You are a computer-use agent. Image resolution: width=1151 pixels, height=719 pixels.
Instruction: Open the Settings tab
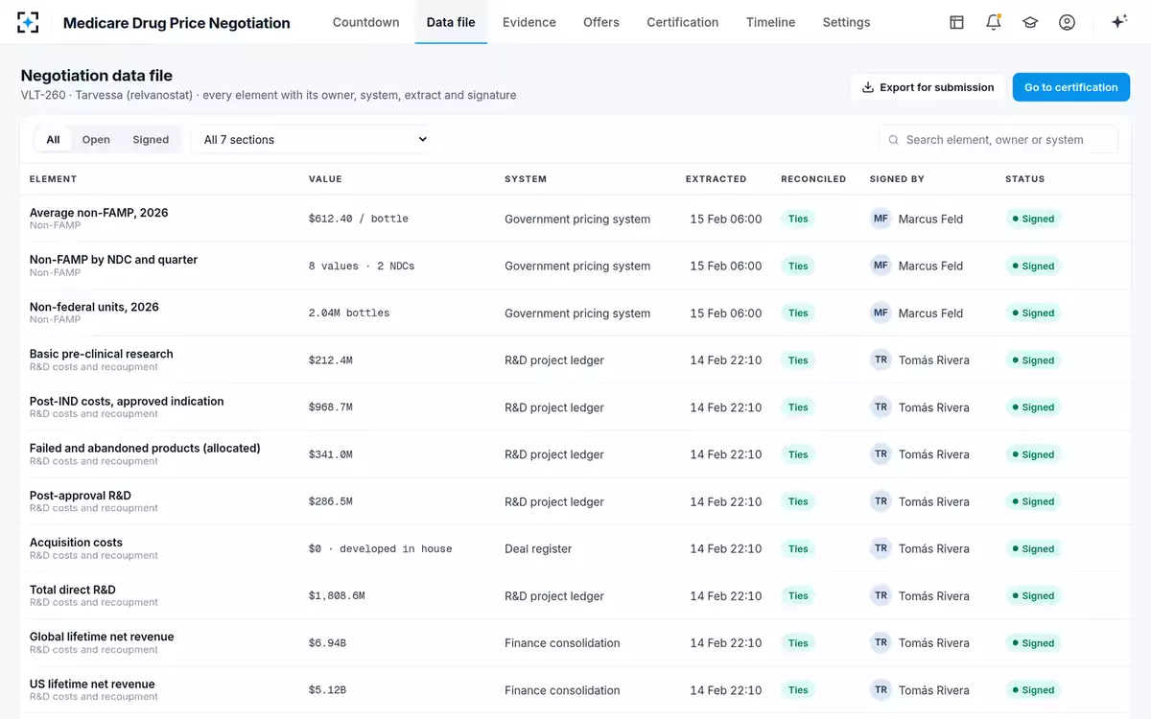pyautogui.click(x=847, y=22)
